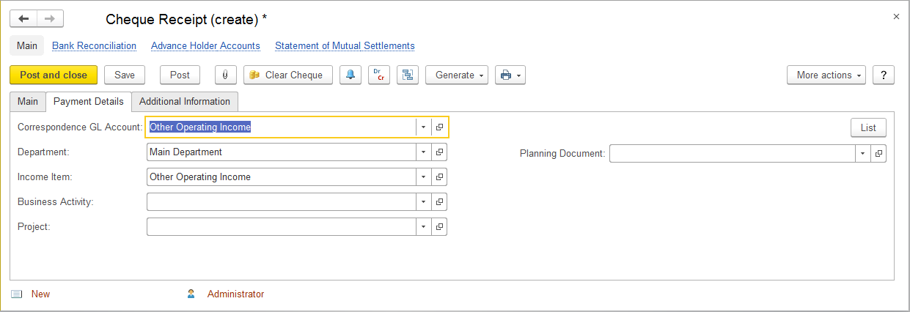
Task: Open Bank Reconciliation link
Action: click(94, 45)
